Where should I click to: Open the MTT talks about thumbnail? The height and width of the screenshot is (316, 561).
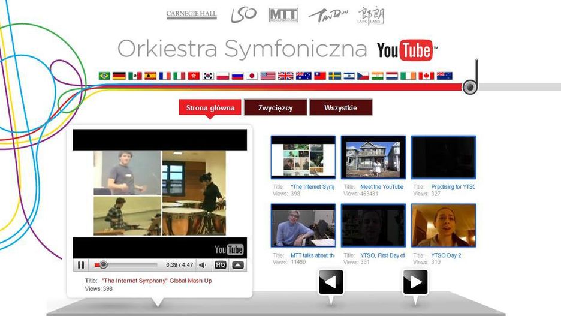[303, 225]
